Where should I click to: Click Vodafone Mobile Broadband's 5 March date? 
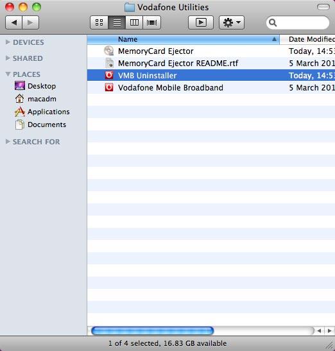click(x=312, y=87)
